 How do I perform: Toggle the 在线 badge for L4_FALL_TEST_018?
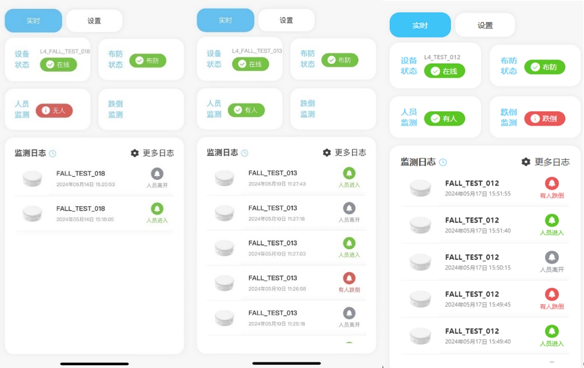[58, 65]
